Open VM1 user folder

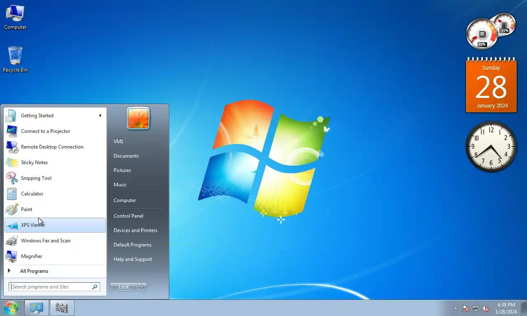(118, 142)
